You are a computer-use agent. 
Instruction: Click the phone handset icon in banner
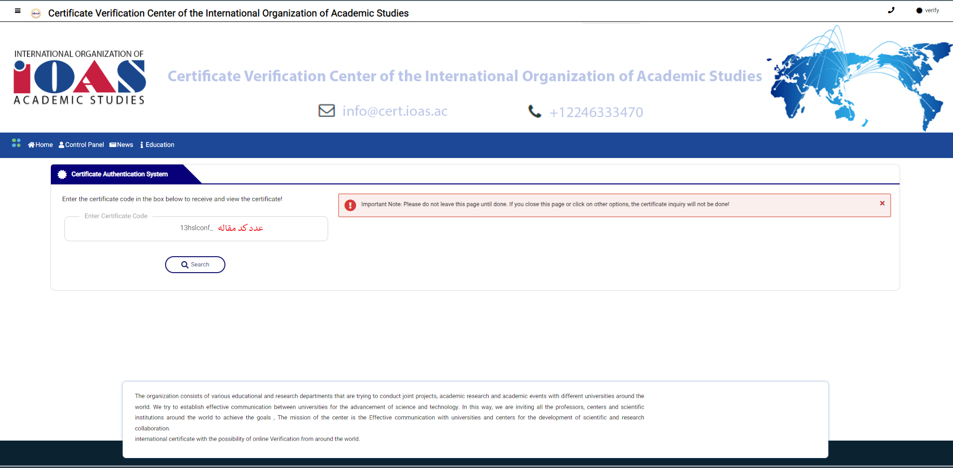coord(535,112)
